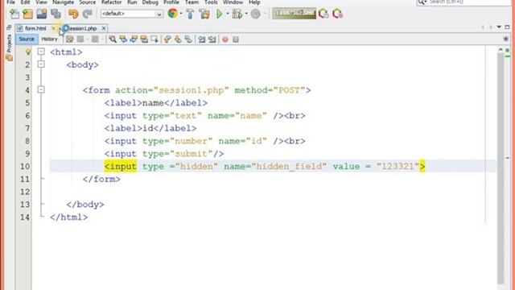Collapse the body tag fold on line 2

[41, 64]
